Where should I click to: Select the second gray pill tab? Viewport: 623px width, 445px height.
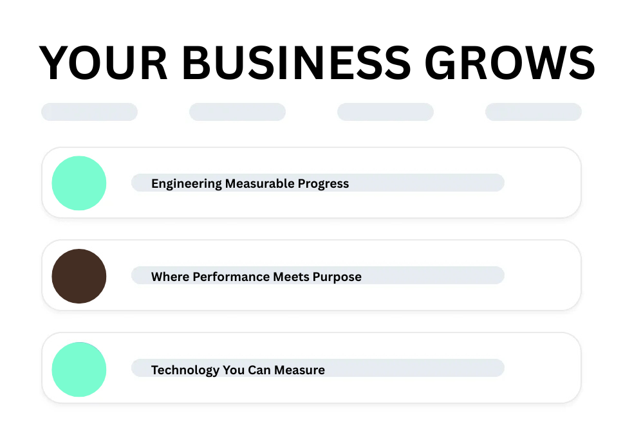237,112
